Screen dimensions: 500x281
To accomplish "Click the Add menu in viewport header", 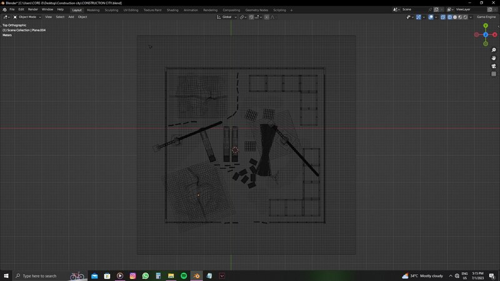I will click(71, 17).
